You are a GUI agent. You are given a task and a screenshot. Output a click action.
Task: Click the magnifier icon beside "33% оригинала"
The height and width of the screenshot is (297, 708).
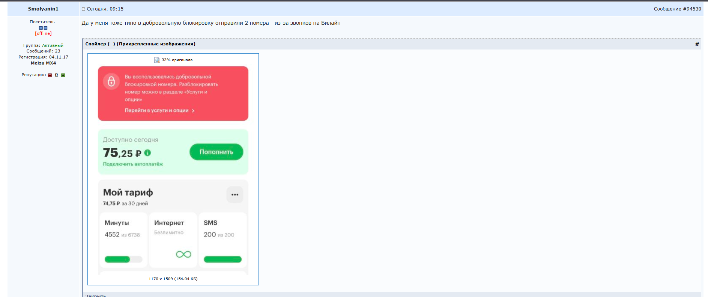[157, 60]
